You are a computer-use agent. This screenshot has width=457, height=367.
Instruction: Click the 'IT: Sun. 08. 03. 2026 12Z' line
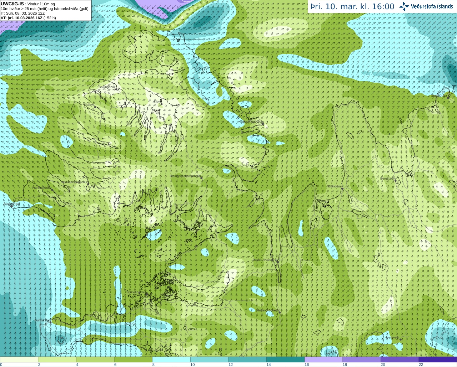[23, 13]
